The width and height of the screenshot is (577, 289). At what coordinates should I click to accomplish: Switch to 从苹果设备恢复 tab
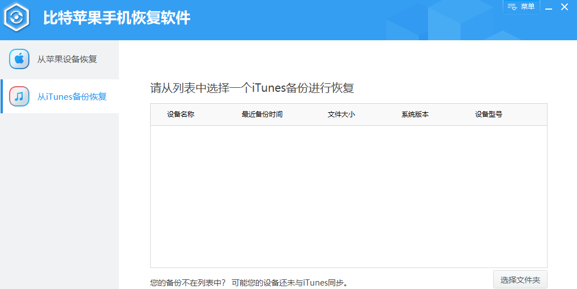(59, 59)
